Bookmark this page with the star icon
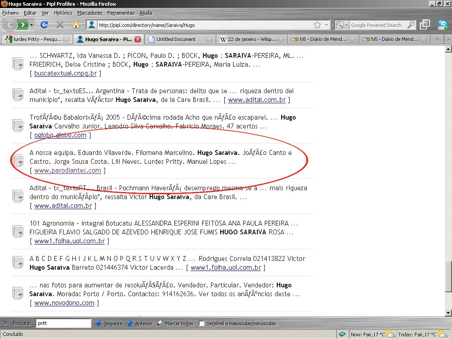Screen dimensions: 452x339 (317, 25)
